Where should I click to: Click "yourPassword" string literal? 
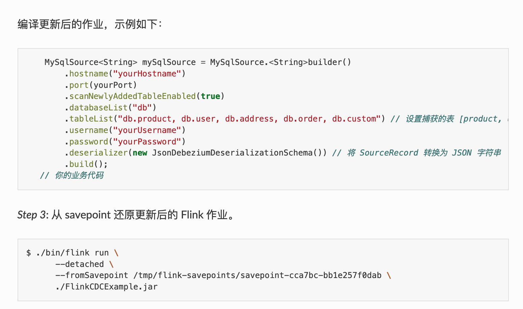[147, 142]
